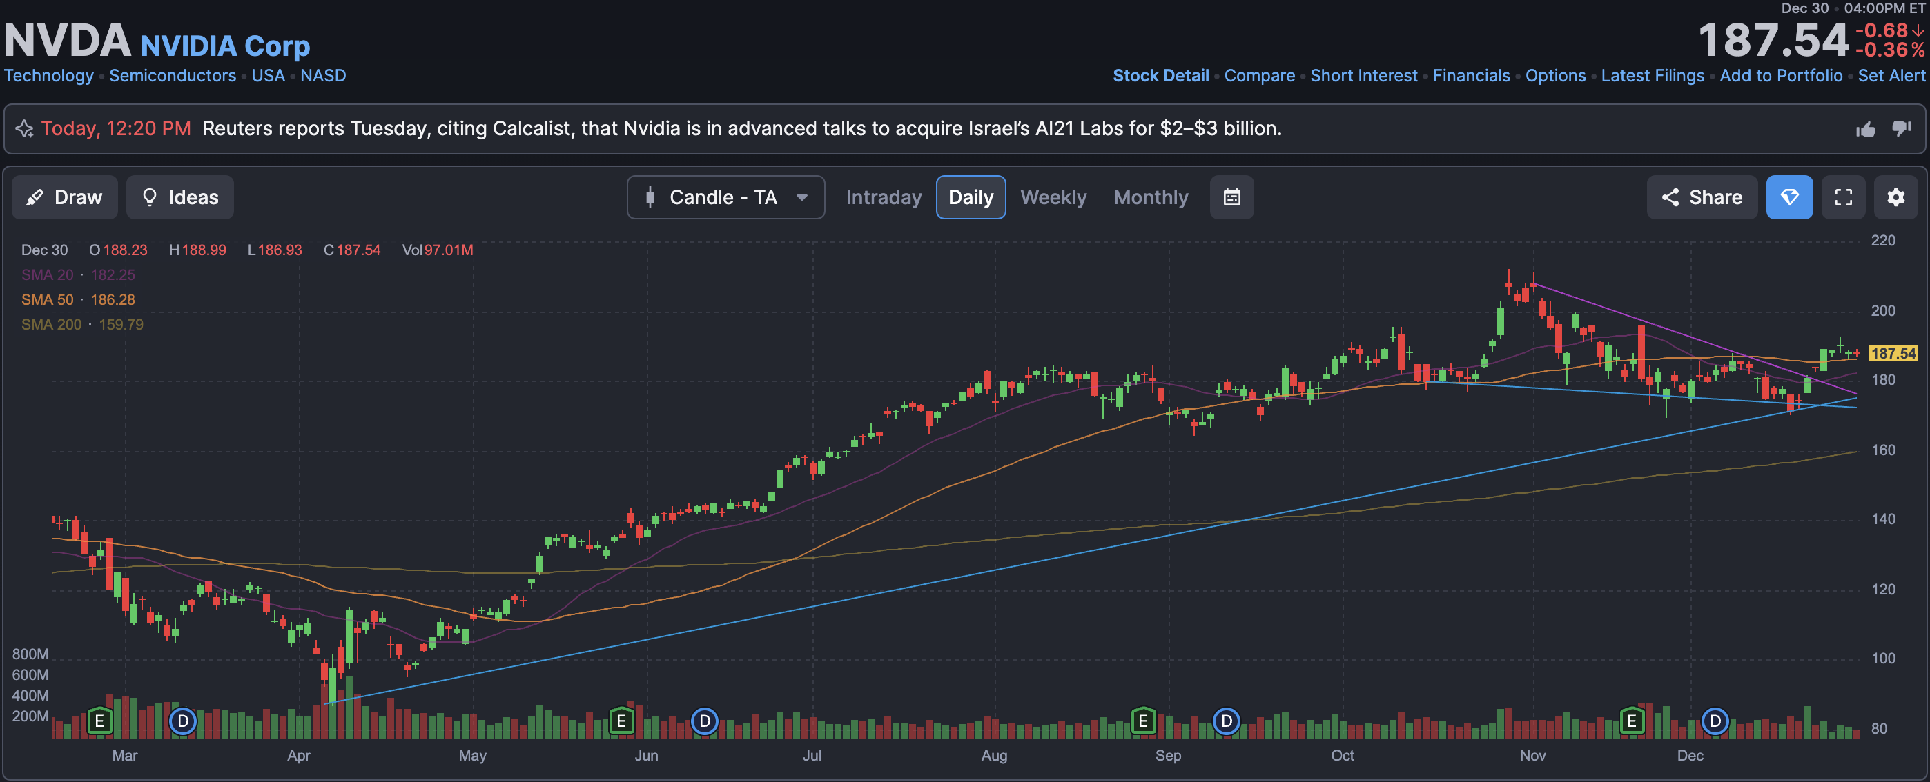Enter fullscreen chart mode
This screenshot has width=1930, height=782.
tap(1843, 197)
